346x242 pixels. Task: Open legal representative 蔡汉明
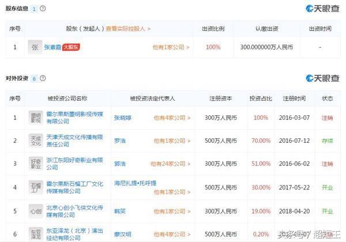pos(123,235)
